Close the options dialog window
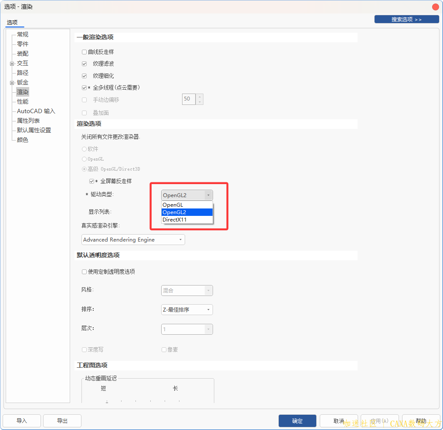Viewport: 443px width, 430px height. click(435, 7)
